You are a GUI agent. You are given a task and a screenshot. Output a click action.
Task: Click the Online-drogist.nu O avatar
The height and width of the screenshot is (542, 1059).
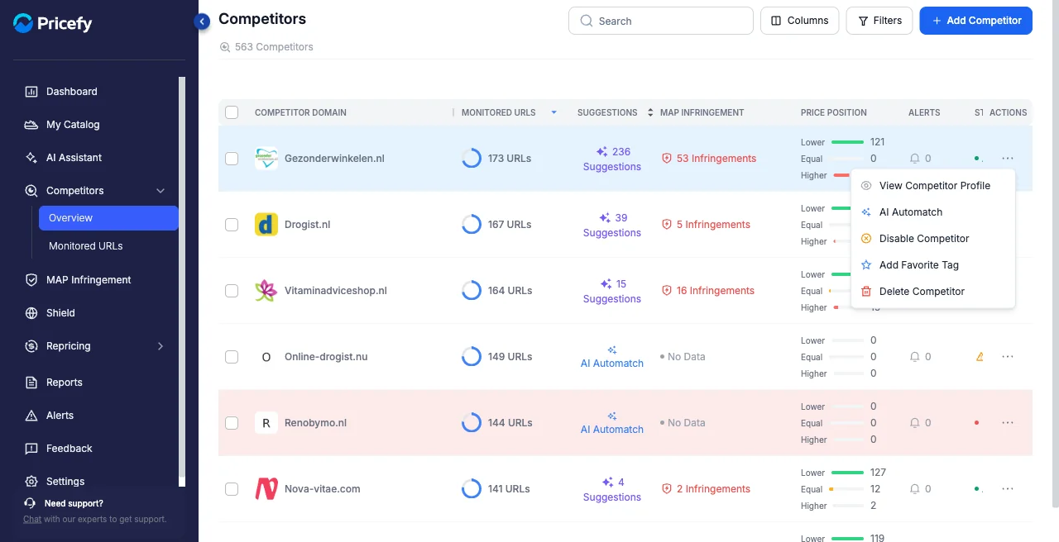pyautogui.click(x=266, y=357)
